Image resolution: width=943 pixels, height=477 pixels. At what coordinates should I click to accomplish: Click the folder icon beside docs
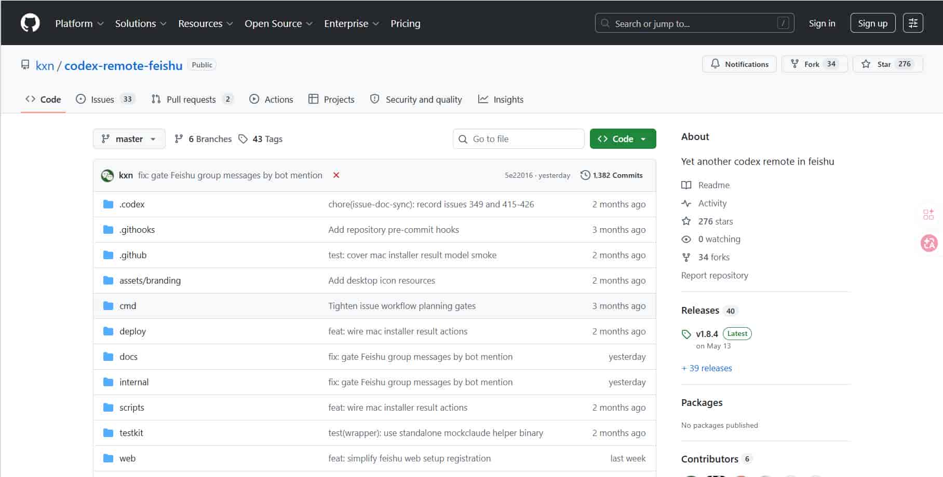click(x=108, y=357)
